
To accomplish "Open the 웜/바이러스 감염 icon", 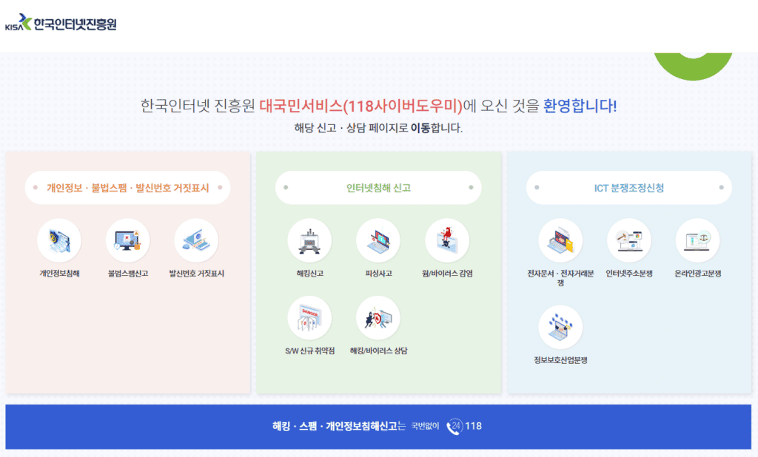I will pos(447,240).
